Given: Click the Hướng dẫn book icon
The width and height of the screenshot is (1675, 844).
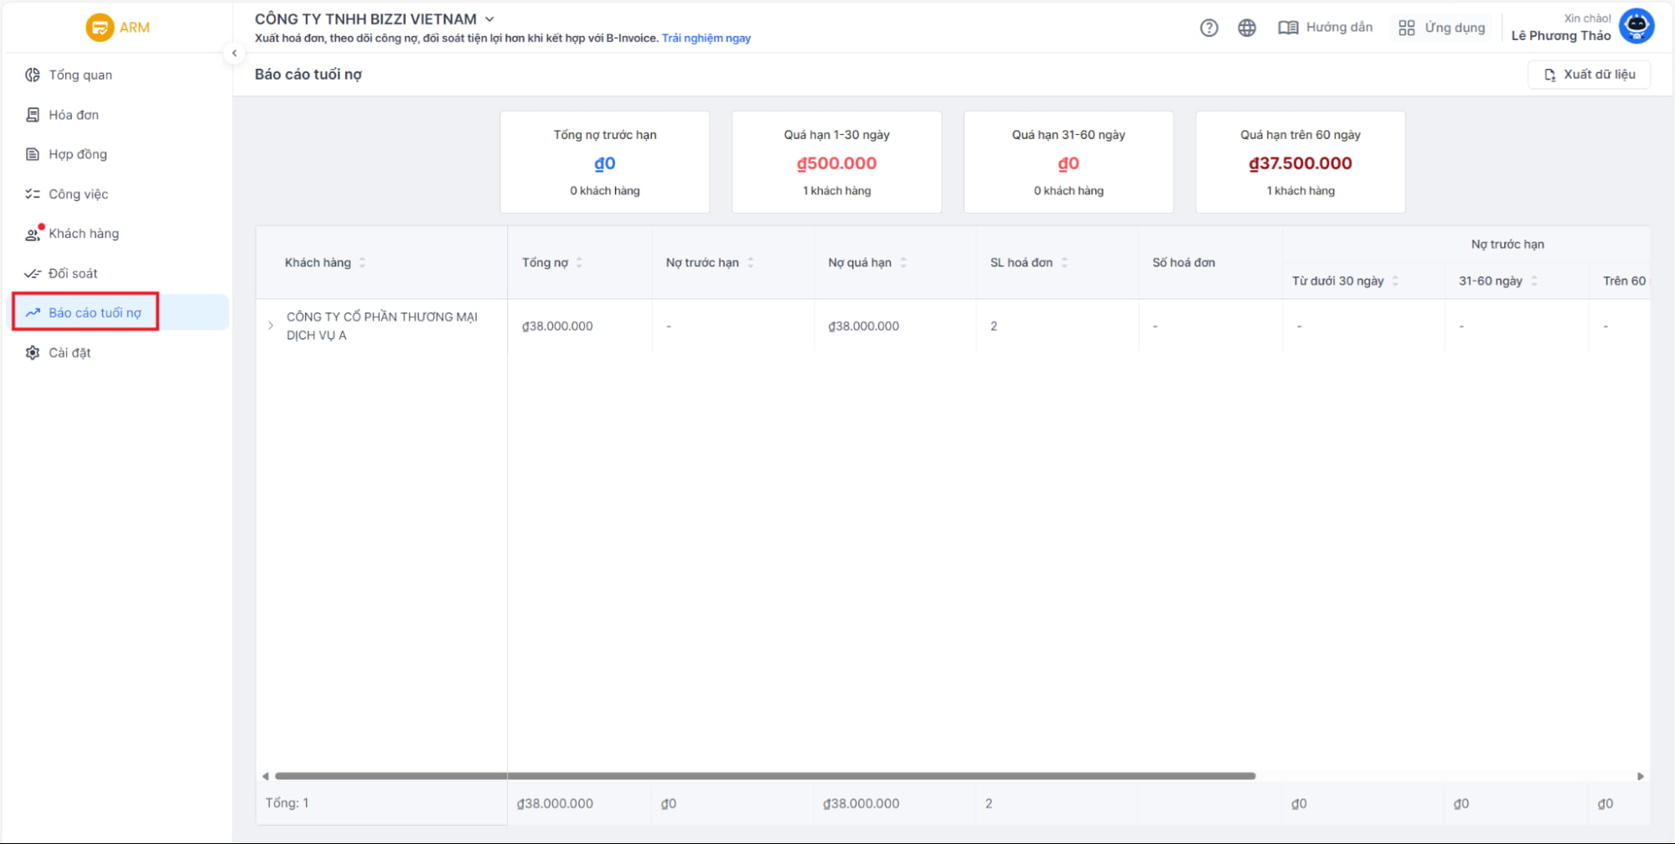Looking at the screenshot, I should click(1288, 28).
